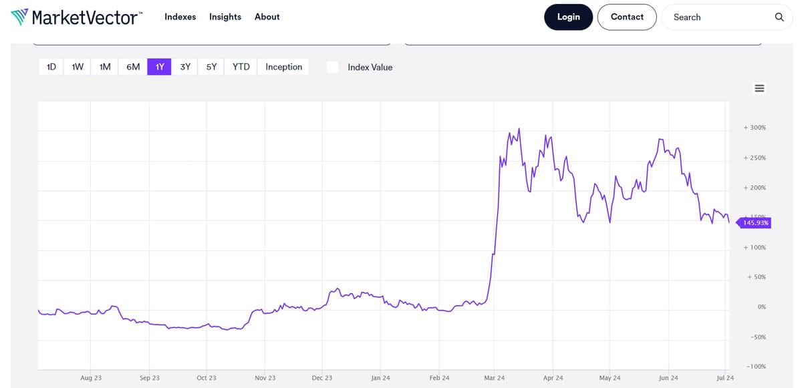This screenshot has height=388, width=802.
Task: Select the 1D time range
Action: point(51,67)
